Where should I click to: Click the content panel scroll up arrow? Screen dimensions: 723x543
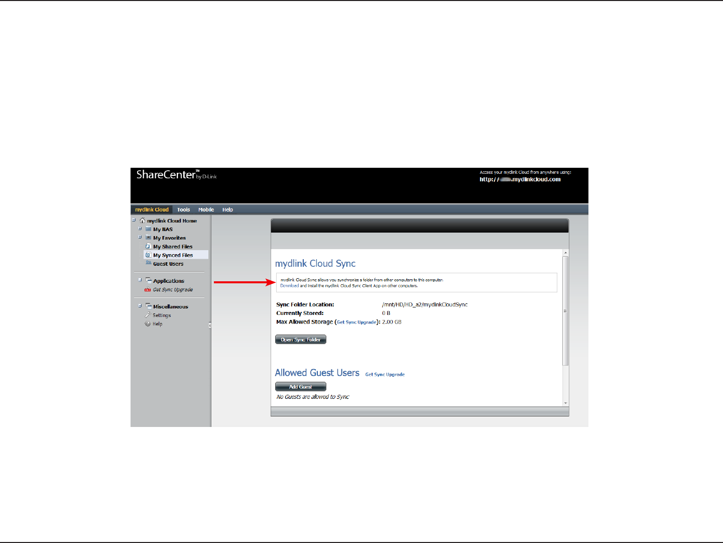565,253
